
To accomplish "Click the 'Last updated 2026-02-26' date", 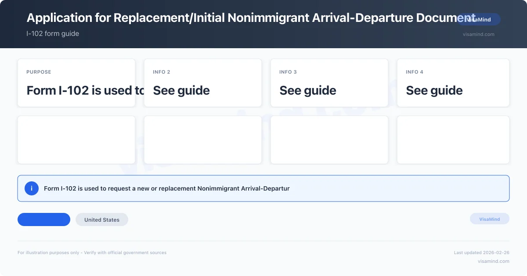I will (482, 252).
